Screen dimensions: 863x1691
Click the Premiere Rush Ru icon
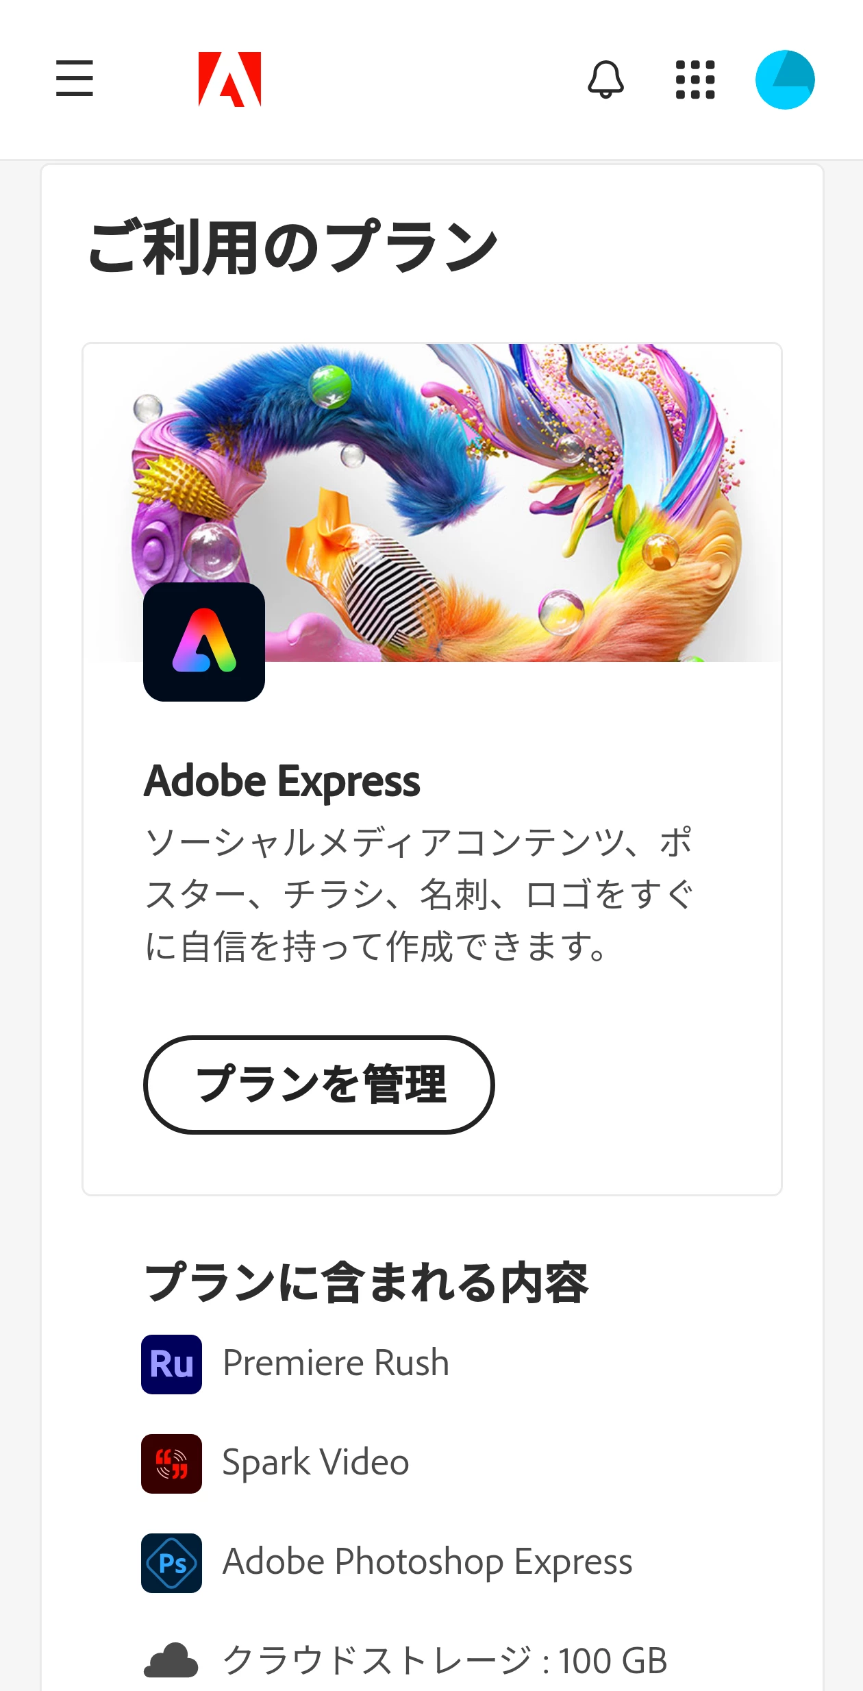pos(171,1363)
